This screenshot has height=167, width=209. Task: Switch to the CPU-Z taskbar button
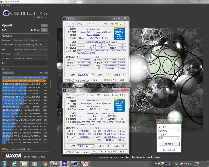[65, 164]
